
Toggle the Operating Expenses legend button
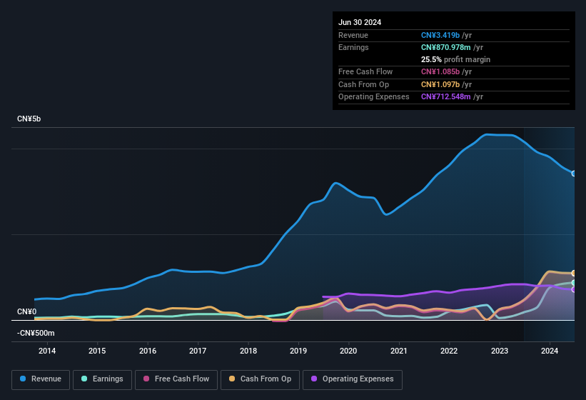pyautogui.click(x=353, y=379)
